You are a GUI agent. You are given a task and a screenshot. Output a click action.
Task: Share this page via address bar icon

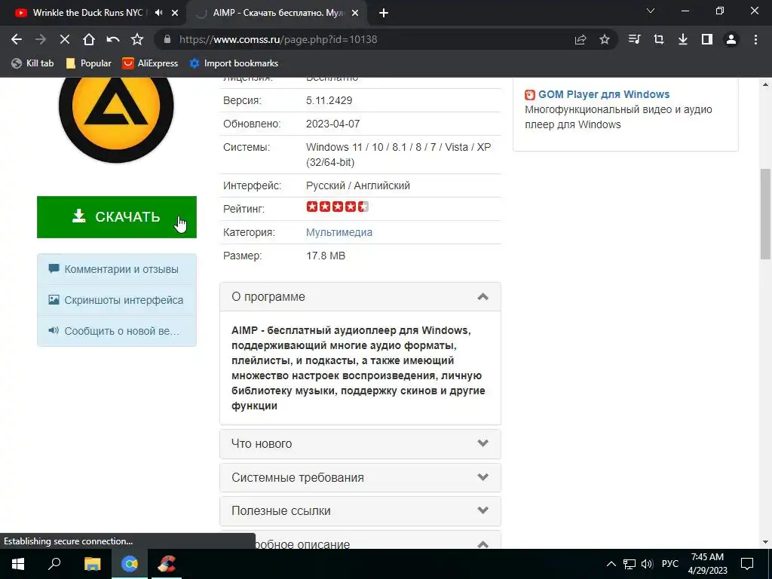click(581, 39)
